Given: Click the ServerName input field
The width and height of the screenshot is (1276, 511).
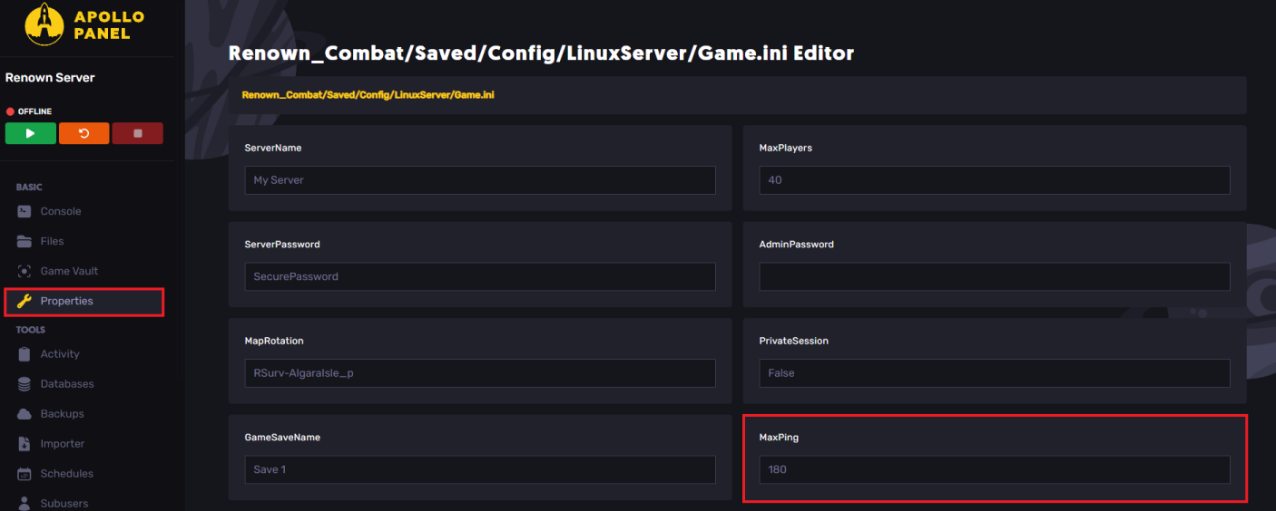Looking at the screenshot, I should pyautogui.click(x=479, y=180).
